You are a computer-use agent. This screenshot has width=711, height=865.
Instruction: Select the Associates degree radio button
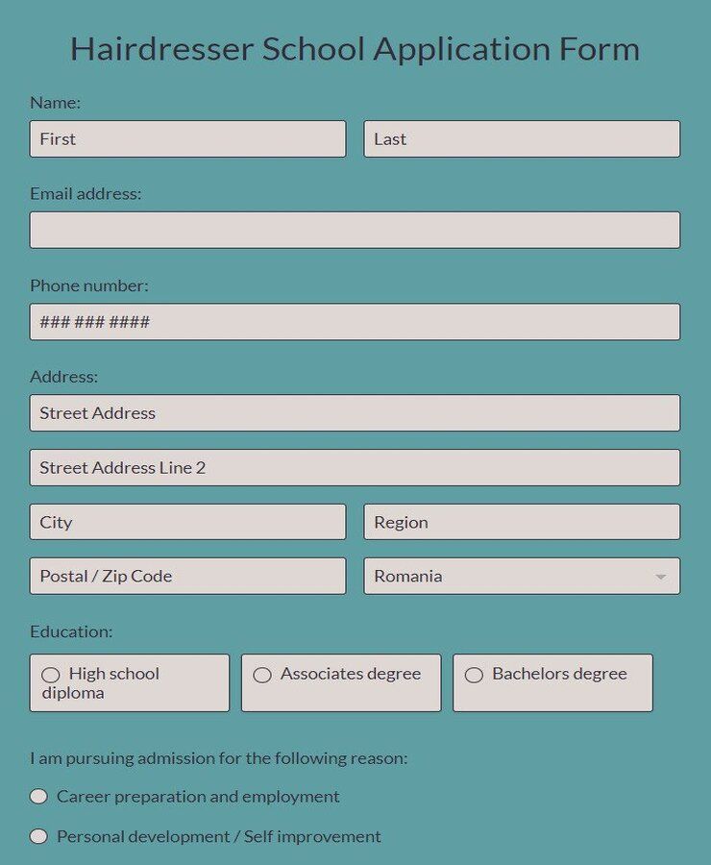(262, 676)
